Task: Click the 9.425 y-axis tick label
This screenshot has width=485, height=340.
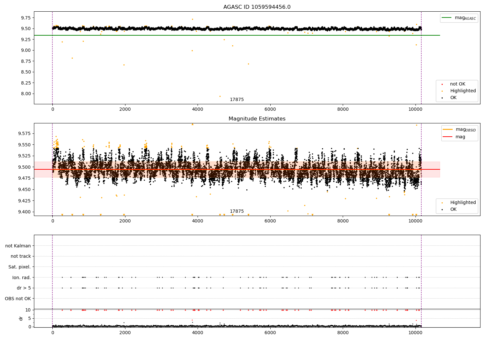Action: [x=24, y=201]
